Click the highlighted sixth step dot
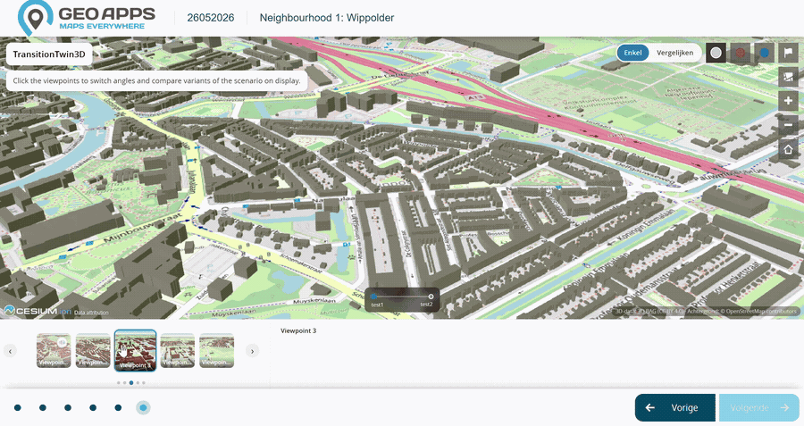Viewport: 804px width, 426px height. [143, 407]
